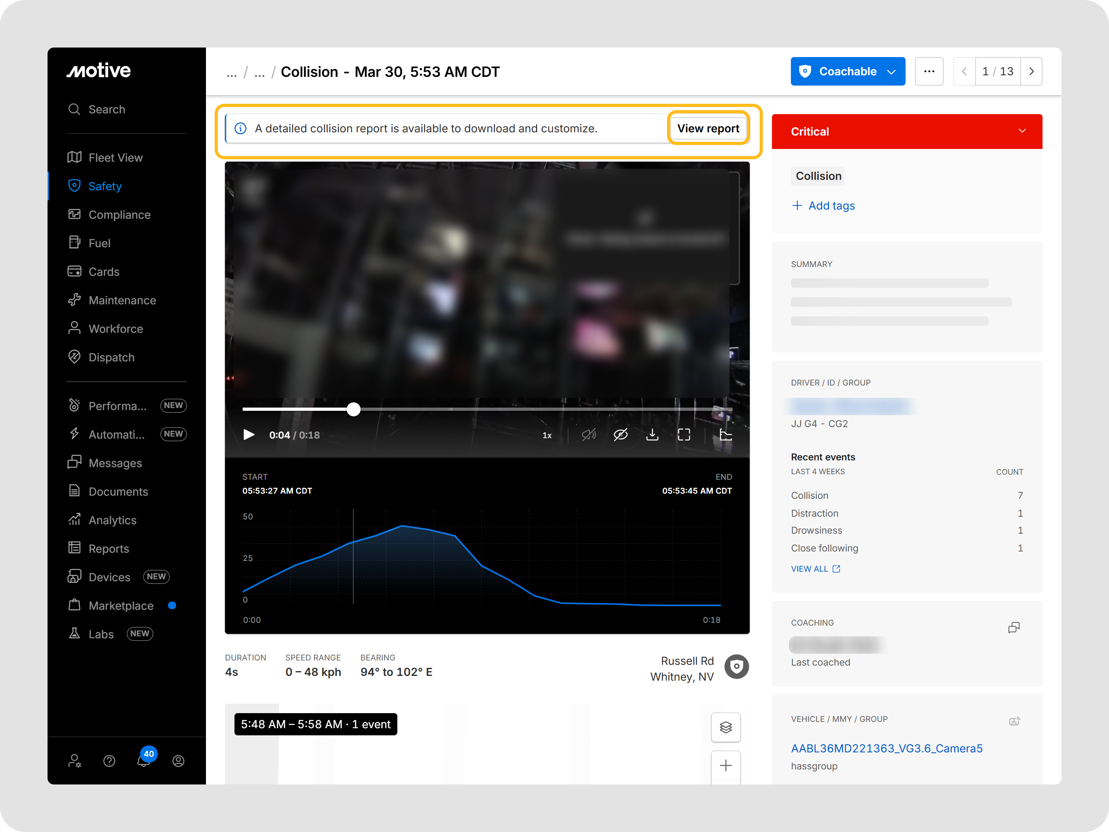Toggle video blur visibility with eye icon
The image size is (1109, 832).
[x=621, y=435]
